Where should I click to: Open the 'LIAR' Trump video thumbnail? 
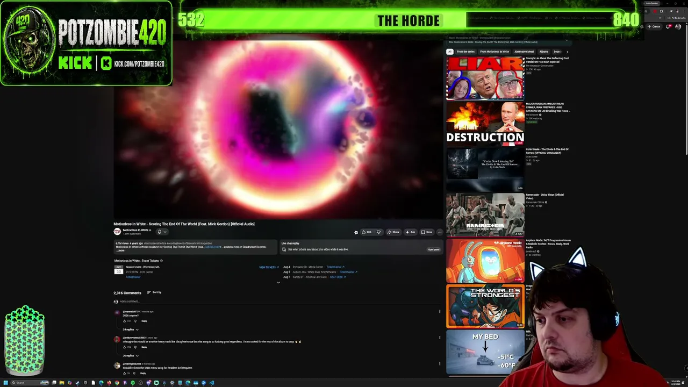tap(485, 78)
